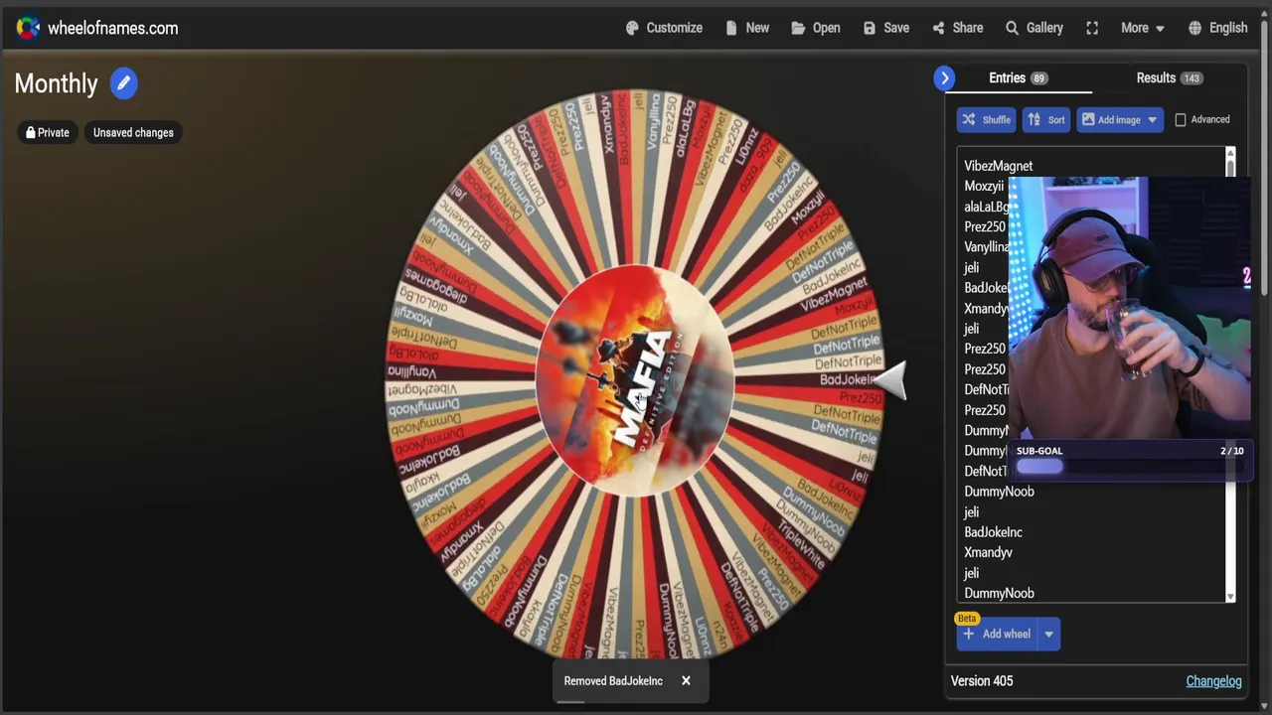
Task: Shuffle the entries list
Action: pyautogui.click(x=986, y=119)
